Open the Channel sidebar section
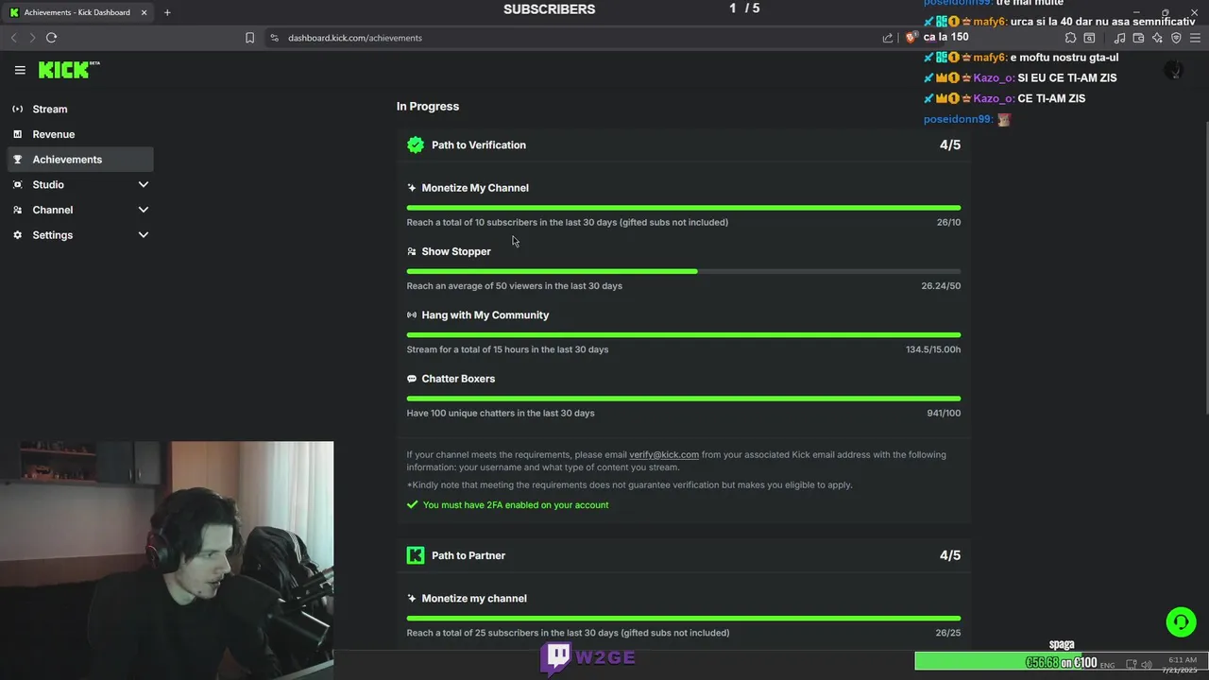Viewport: 1209px width, 680px height. click(x=81, y=210)
